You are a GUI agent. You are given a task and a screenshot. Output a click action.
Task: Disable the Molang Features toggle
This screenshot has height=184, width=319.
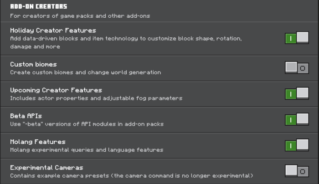tap(297, 146)
